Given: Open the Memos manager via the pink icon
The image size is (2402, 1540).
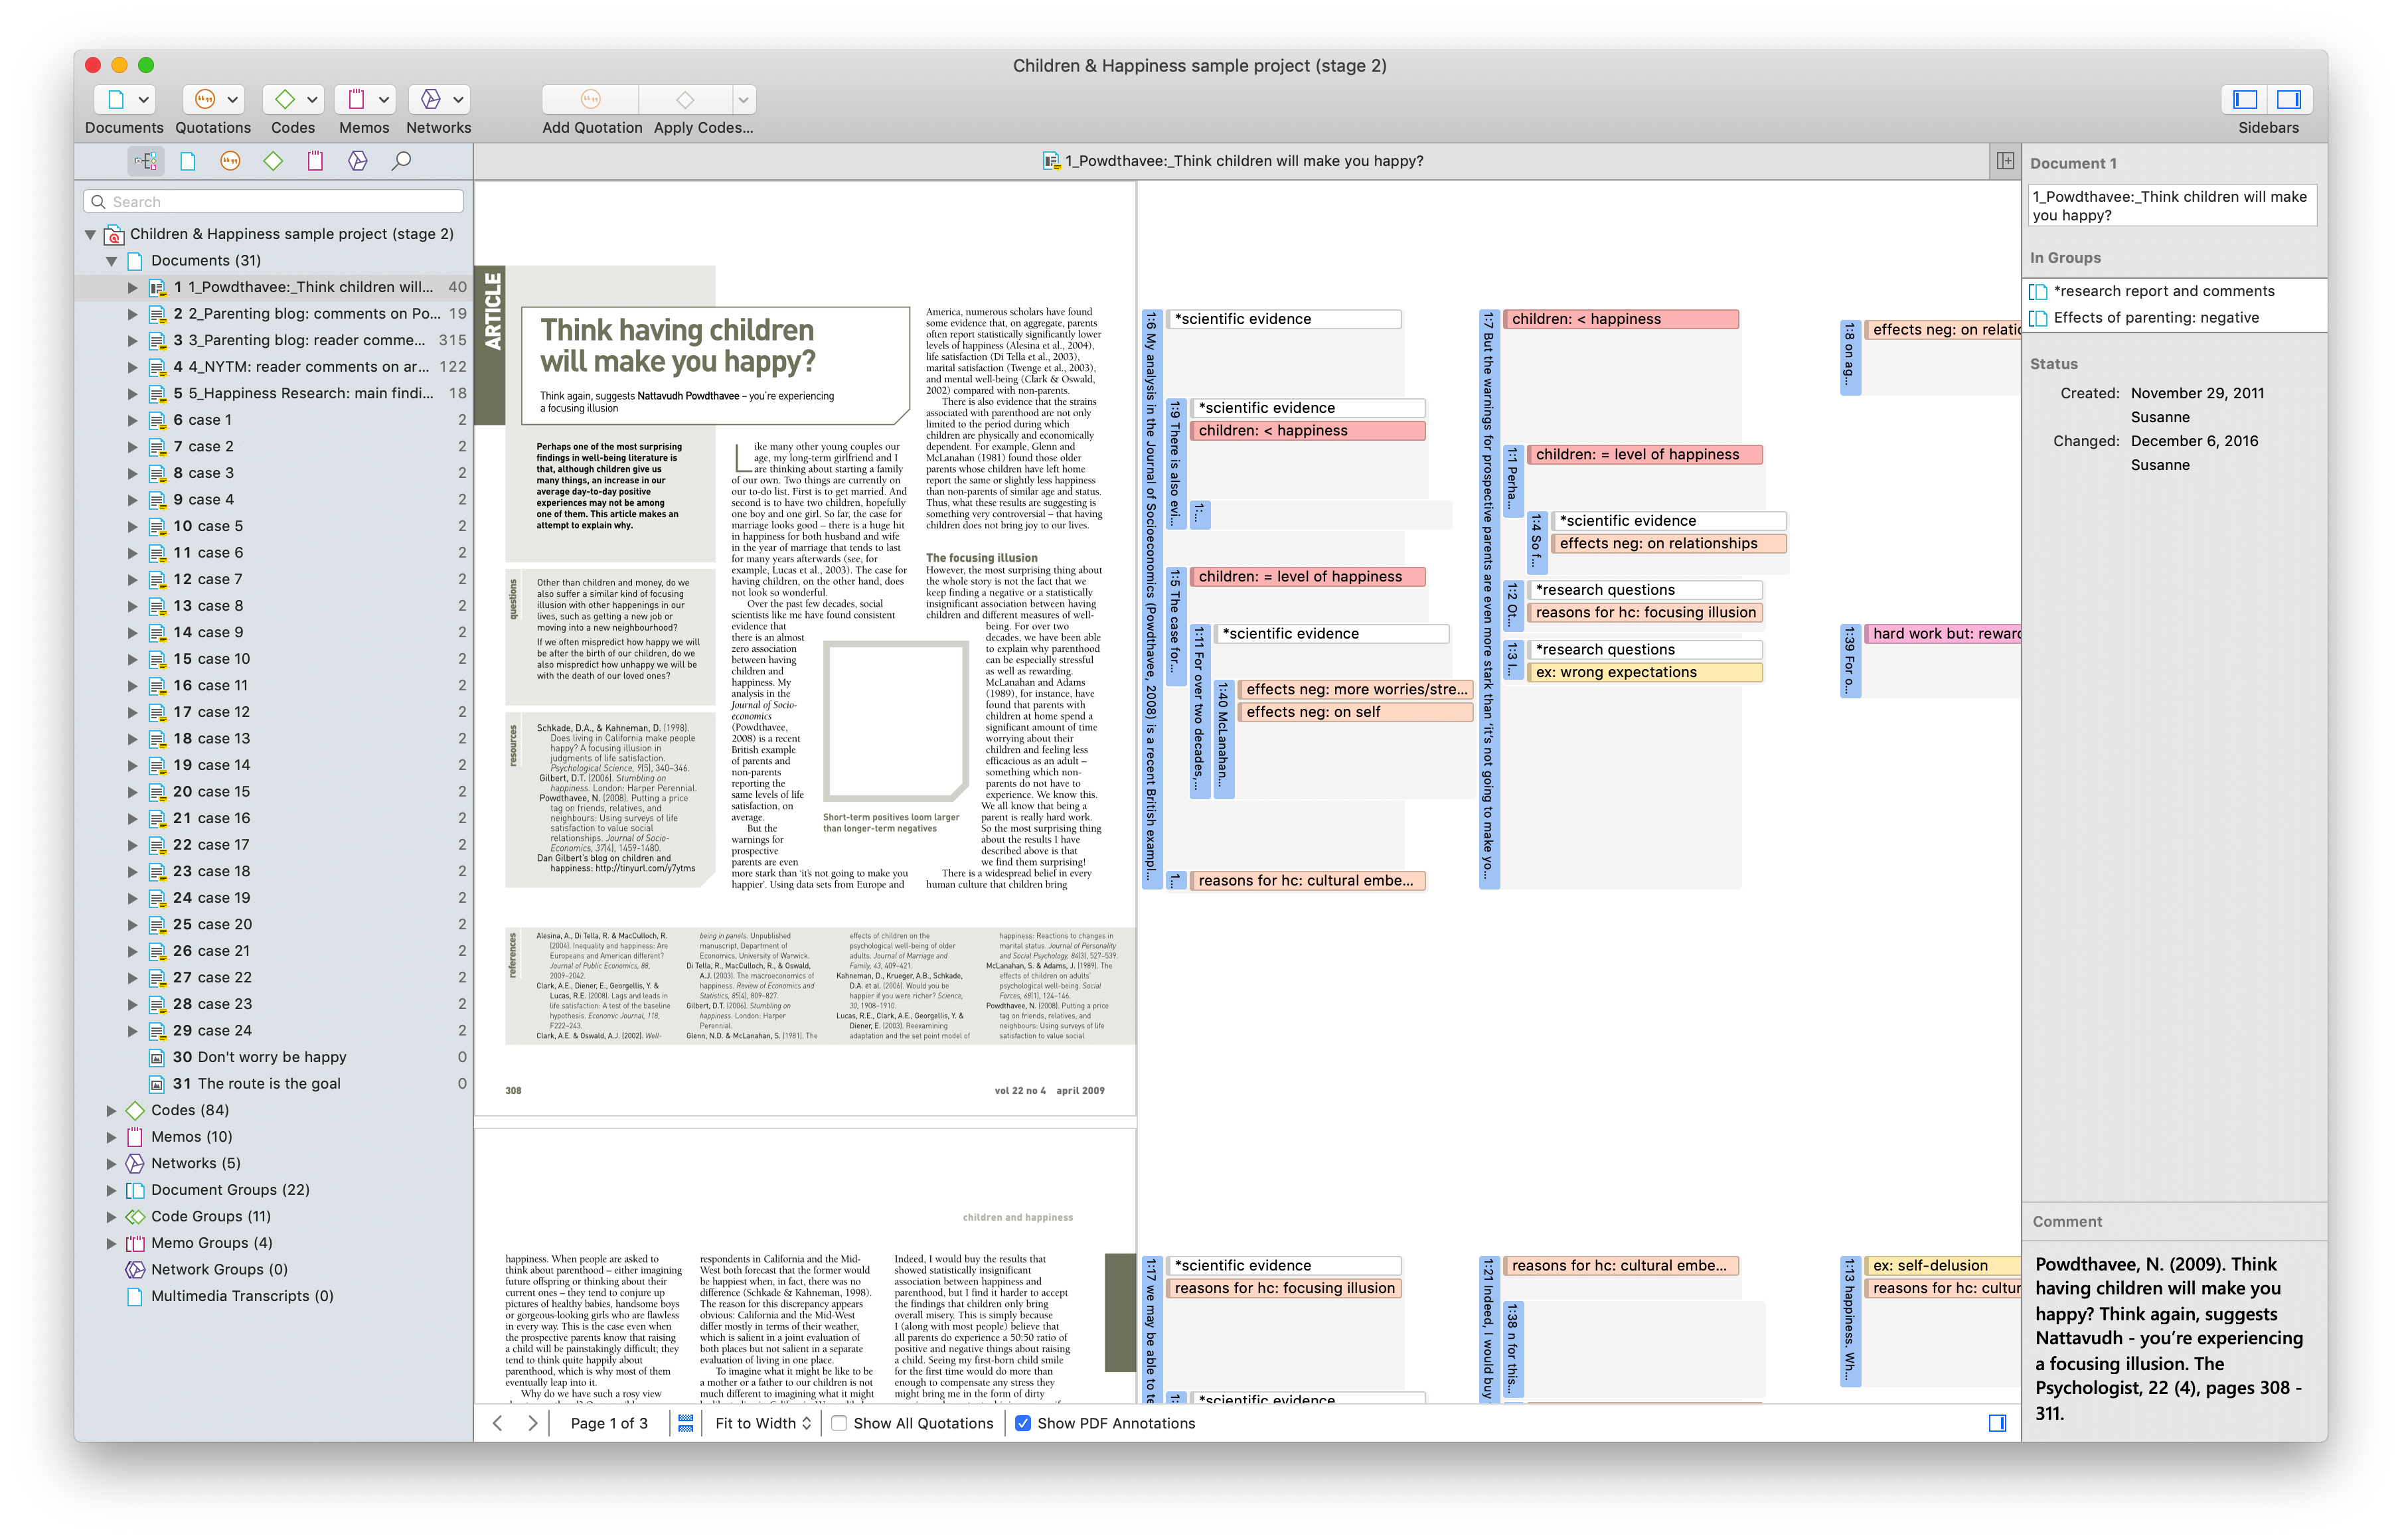Looking at the screenshot, I should (x=356, y=99).
